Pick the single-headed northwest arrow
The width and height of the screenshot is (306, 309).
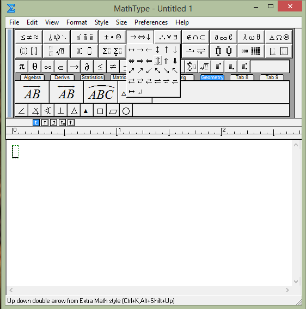tap(175, 71)
